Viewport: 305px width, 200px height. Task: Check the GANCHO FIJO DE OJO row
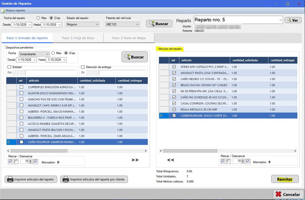(x=21, y=99)
